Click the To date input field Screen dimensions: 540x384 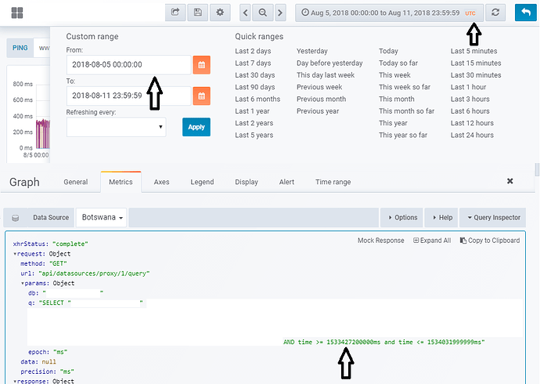pos(129,96)
